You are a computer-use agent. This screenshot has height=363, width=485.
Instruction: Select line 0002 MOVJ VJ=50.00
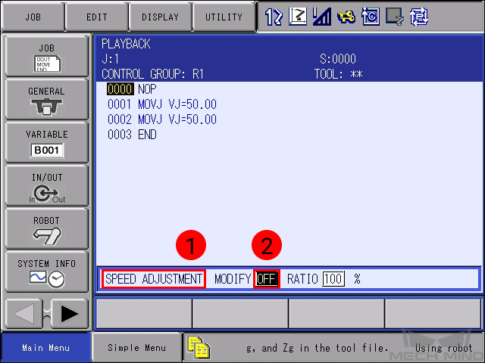click(162, 119)
